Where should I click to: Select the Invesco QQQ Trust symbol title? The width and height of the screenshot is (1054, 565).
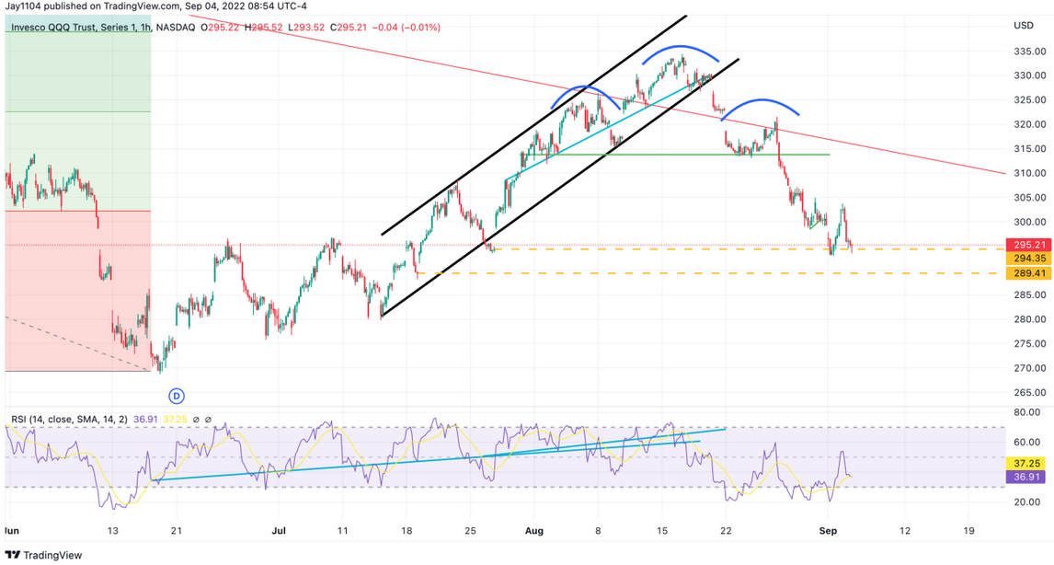[81, 28]
